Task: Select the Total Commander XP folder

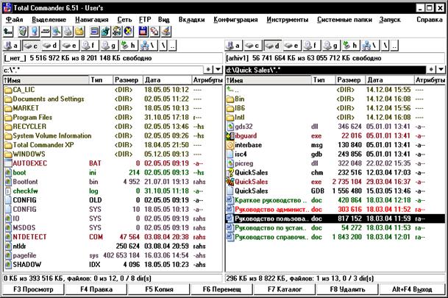Action: coord(113,145)
